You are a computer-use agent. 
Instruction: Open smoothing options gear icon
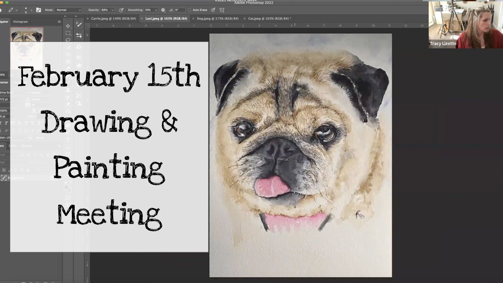pos(163,10)
